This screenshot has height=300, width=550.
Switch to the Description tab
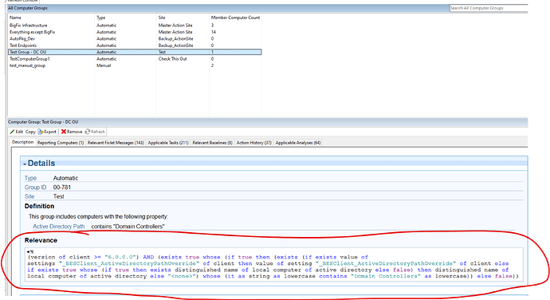pos(23,142)
